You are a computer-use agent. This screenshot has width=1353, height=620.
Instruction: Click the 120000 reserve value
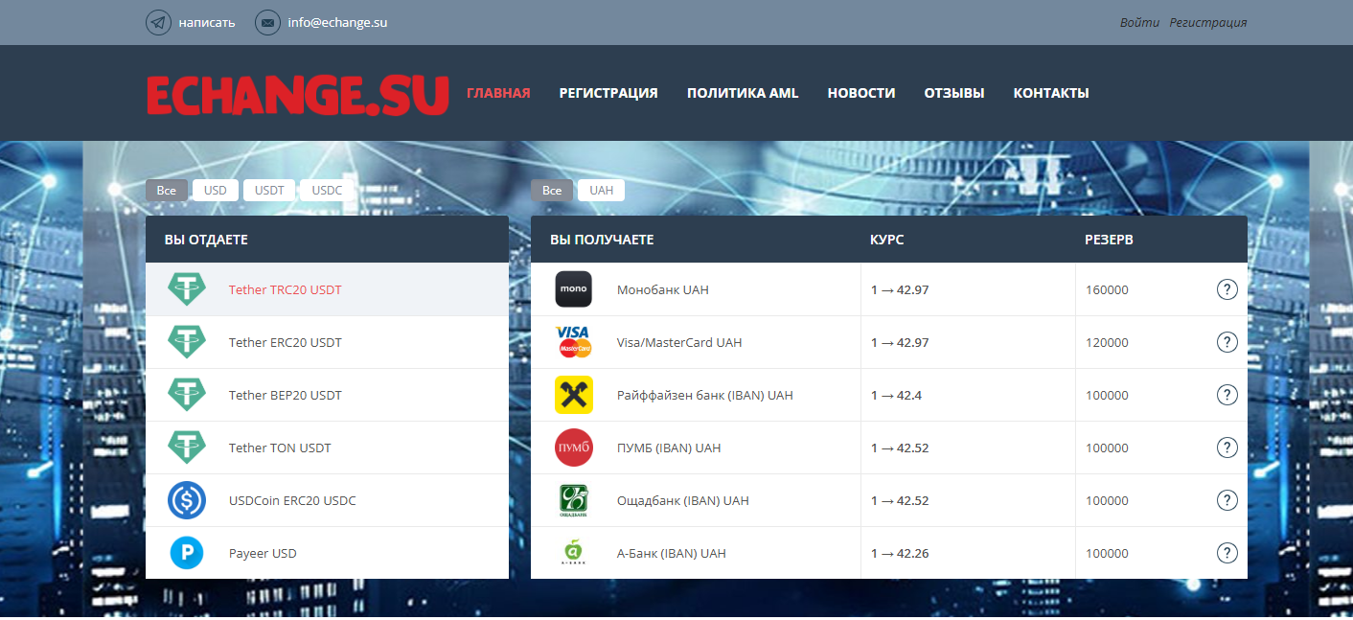pyautogui.click(x=1107, y=342)
